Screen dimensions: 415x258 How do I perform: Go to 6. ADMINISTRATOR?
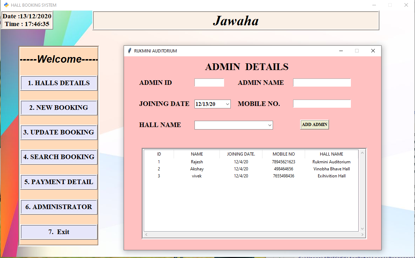pos(59,207)
